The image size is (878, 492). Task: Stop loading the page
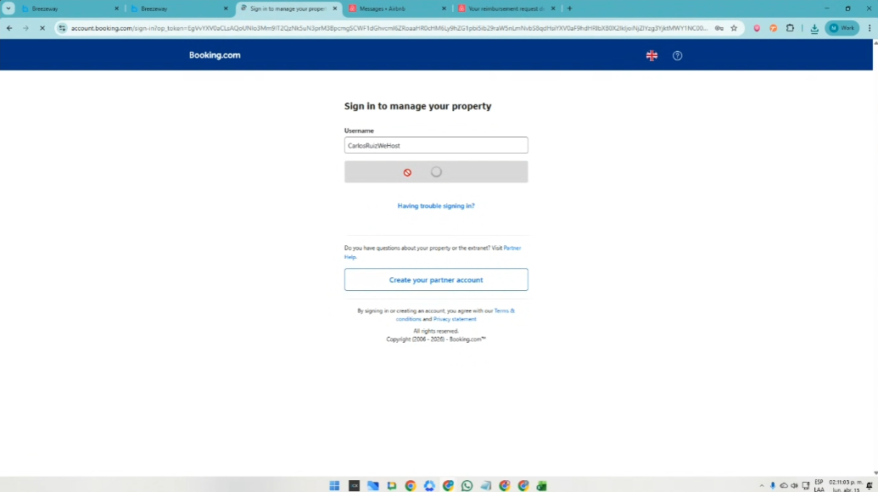click(x=42, y=28)
